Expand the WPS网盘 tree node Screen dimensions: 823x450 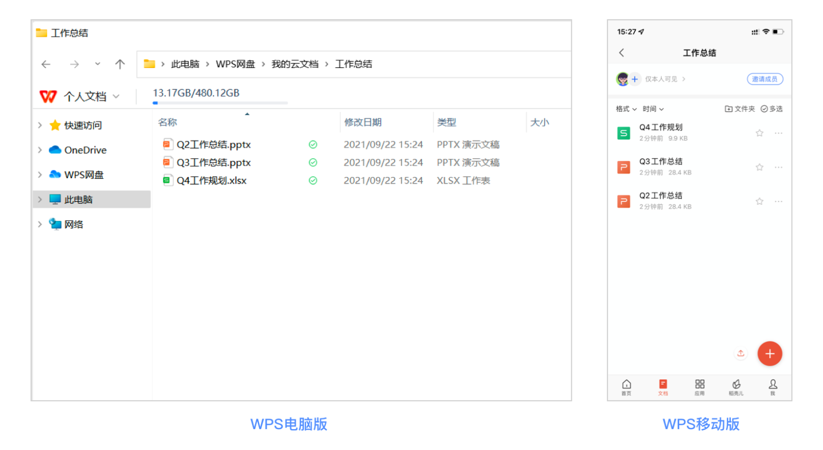[x=40, y=174]
